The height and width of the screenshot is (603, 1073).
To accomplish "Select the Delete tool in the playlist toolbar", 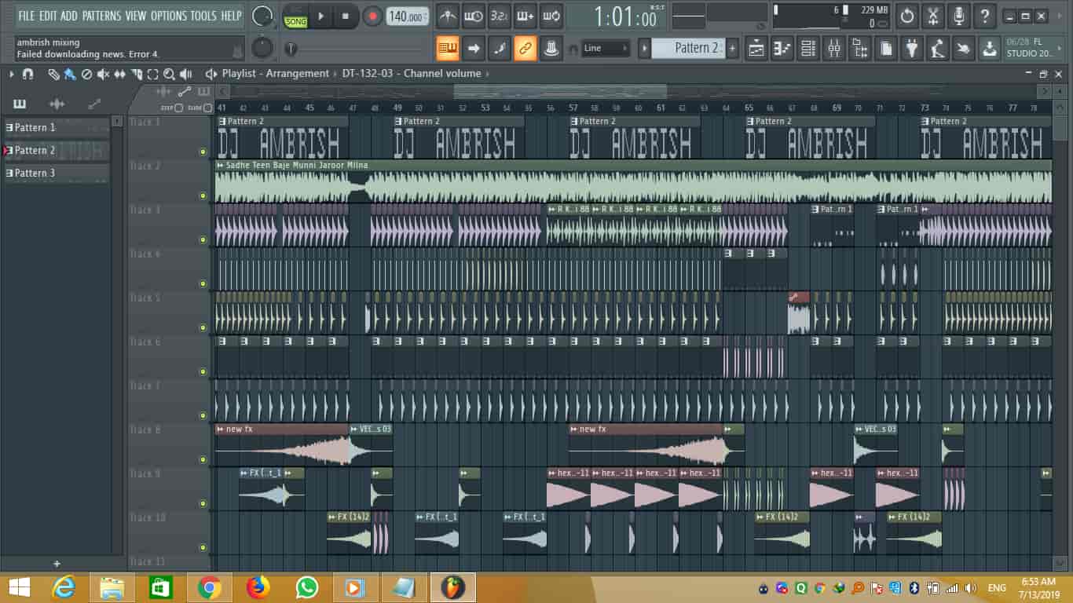I will pos(88,74).
